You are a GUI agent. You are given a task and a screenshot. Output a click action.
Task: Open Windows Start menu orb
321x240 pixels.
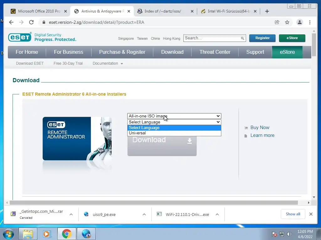point(8,234)
